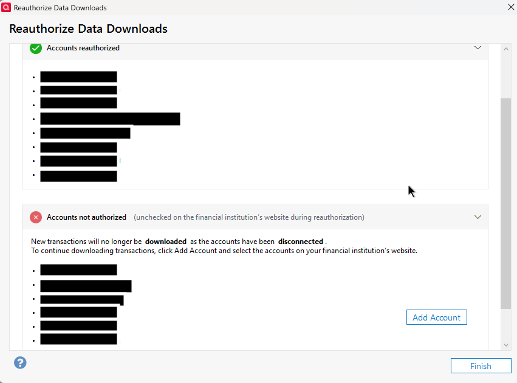
Task: Click the Finish button
Action: tap(481, 366)
